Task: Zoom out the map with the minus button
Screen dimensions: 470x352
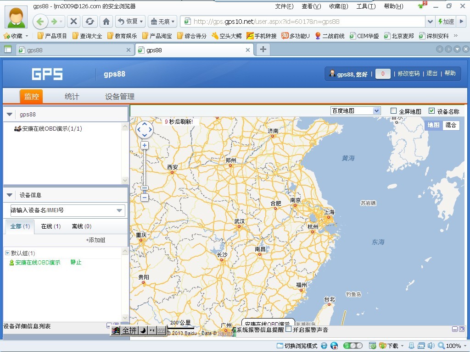Action: (145, 198)
